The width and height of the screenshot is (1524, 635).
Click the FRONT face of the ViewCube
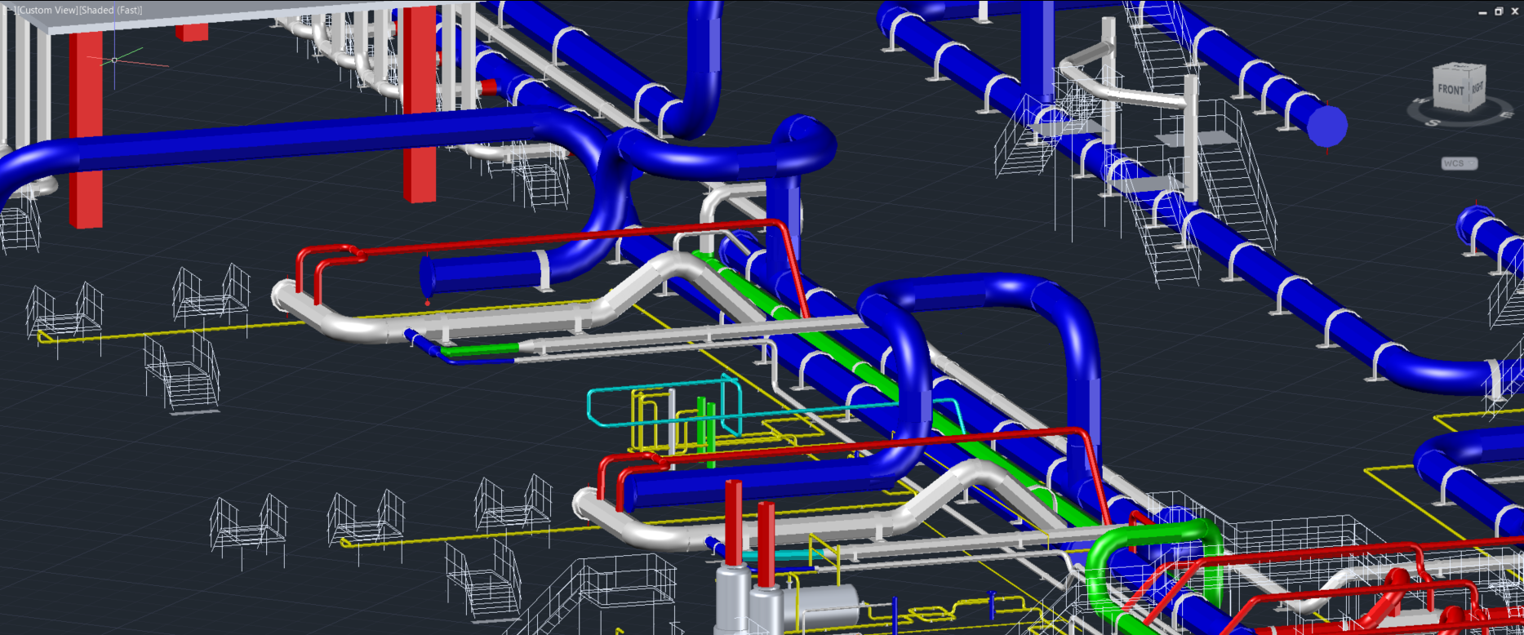[1451, 89]
